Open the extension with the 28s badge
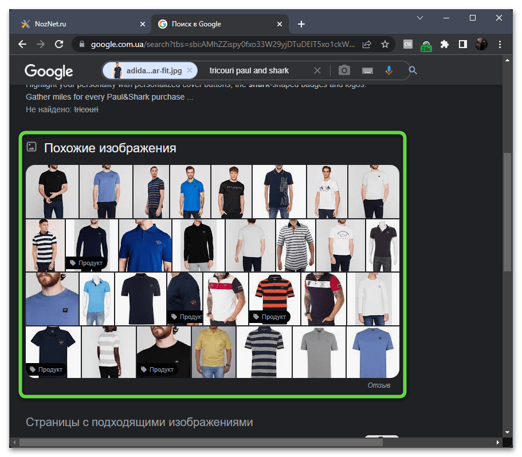The height and width of the screenshot is (457, 522). pos(426,45)
